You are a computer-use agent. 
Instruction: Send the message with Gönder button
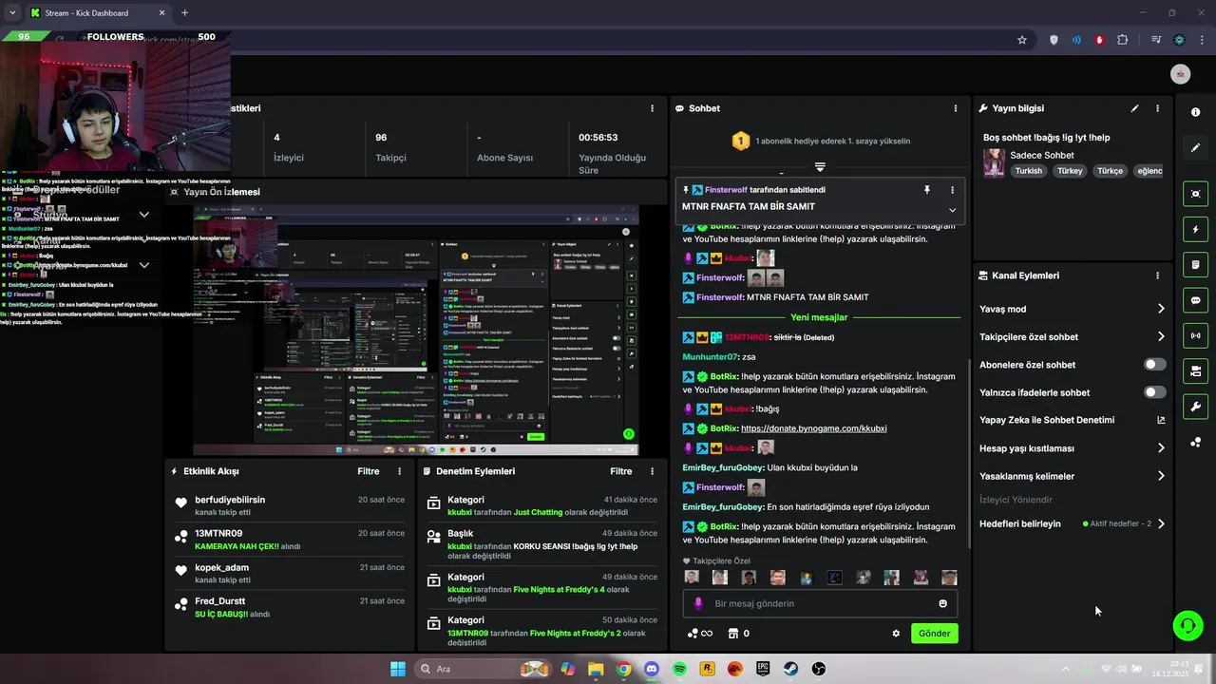934,634
